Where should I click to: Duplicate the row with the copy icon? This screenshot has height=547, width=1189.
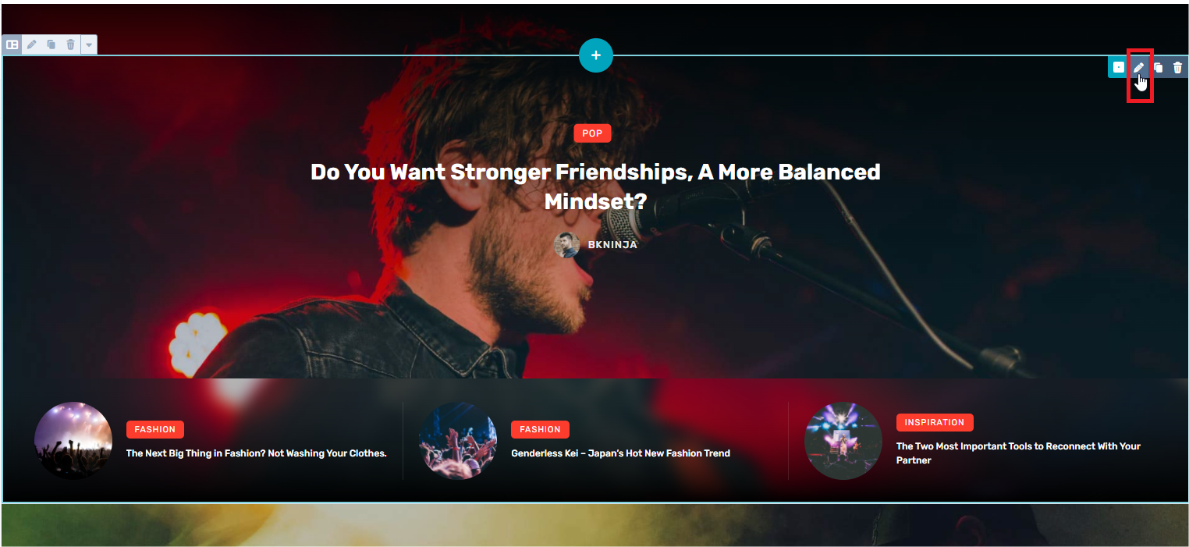point(51,44)
